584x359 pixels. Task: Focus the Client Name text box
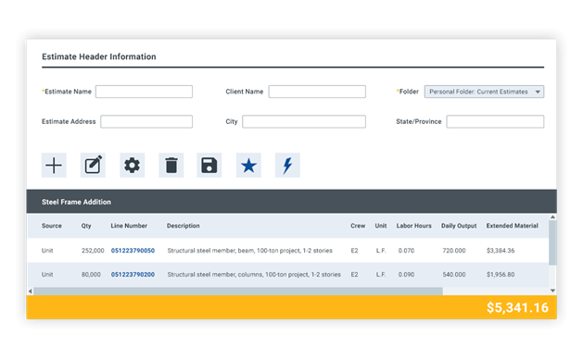coord(317,92)
